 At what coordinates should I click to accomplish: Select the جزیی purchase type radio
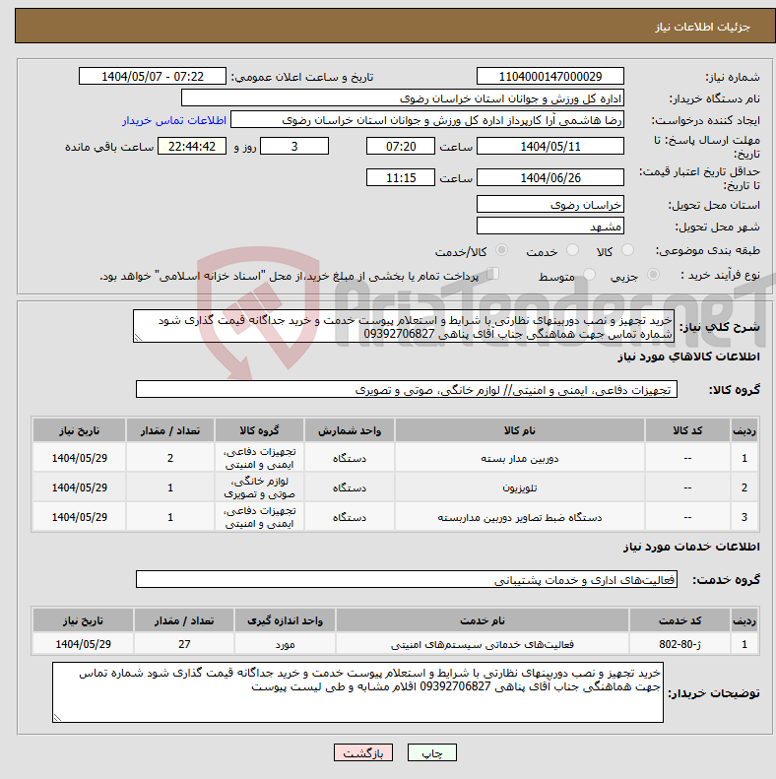653,274
